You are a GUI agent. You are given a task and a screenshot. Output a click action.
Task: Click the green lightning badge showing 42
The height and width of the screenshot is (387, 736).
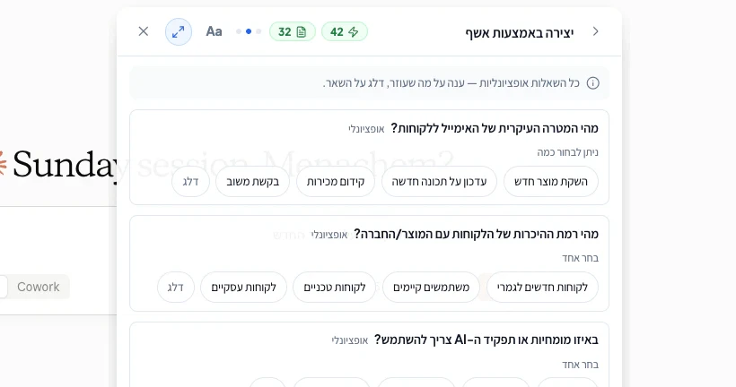(x=345, y=32)
